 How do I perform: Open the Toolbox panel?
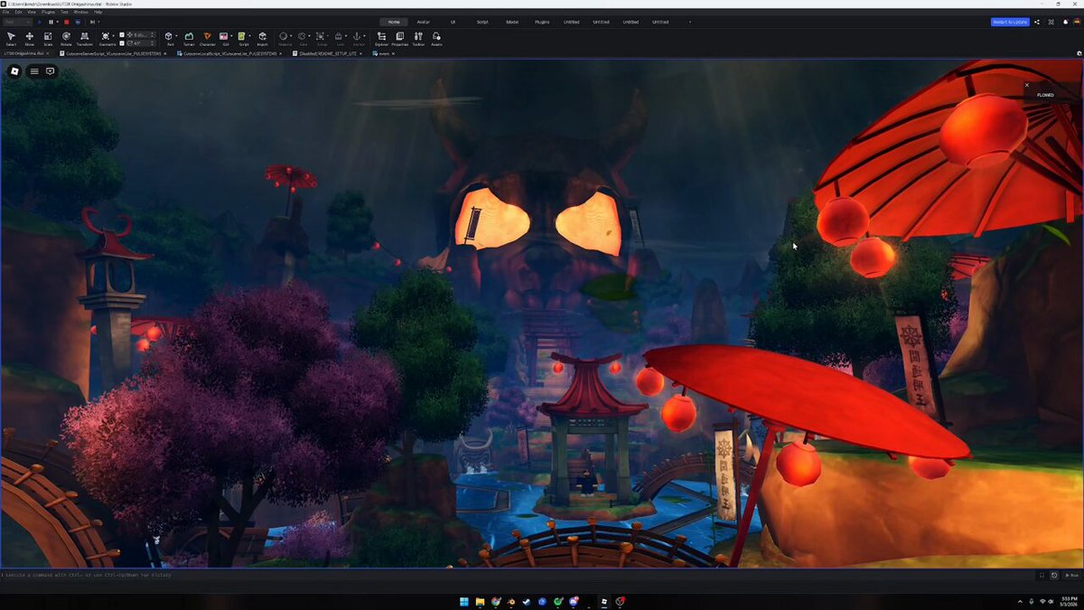(418, 38)
